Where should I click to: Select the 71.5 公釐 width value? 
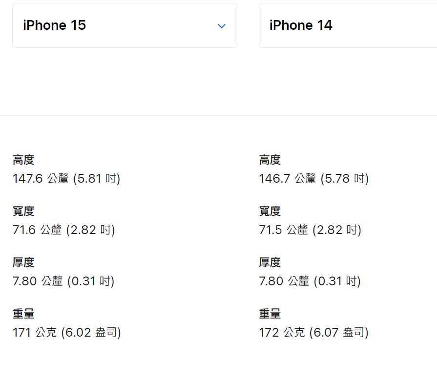pos(284,230)
